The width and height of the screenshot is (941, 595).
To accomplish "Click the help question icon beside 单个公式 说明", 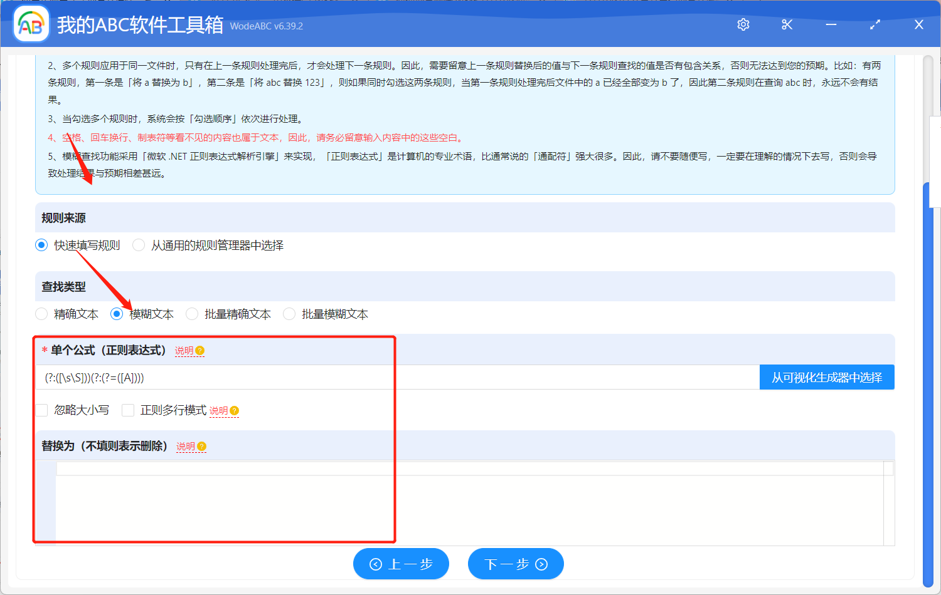I will (201, 351).
